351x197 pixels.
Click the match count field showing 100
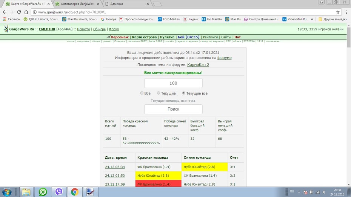[x=173, y=83]
